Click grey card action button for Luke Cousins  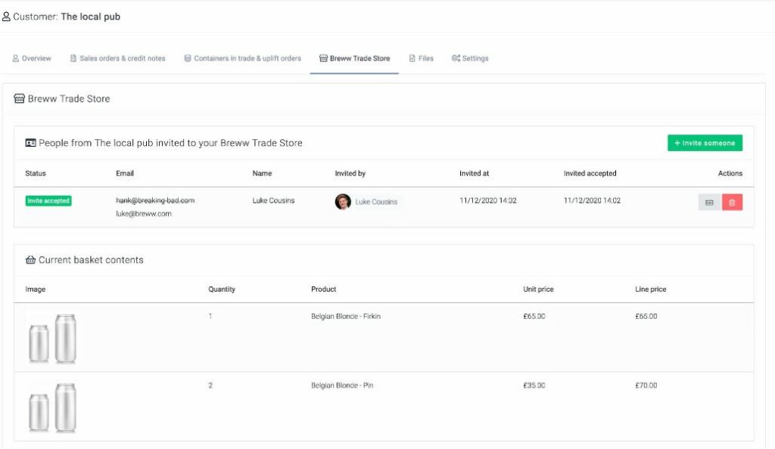coord(710,203)
